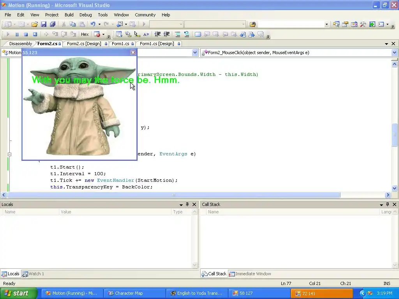Viewport: 399px width, 299px height.
Task: Click the Decrease Indent icon
Action: click(157, 34)
